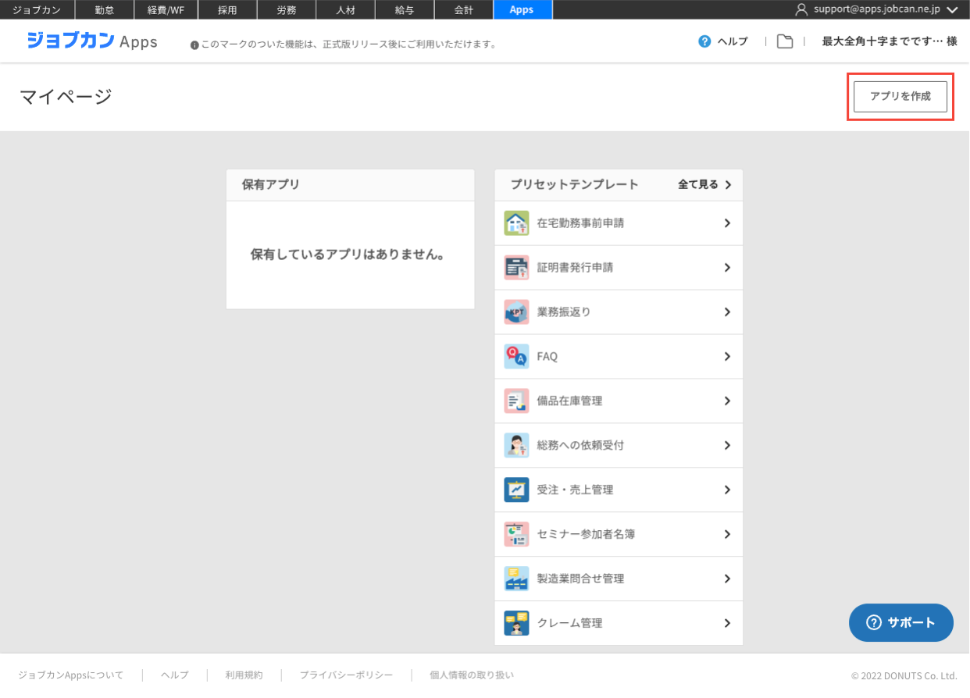Image resolution: width=970 pixels, height=698 pixels.
Task: Click the folder icon in header
Action: coord(785,41)
